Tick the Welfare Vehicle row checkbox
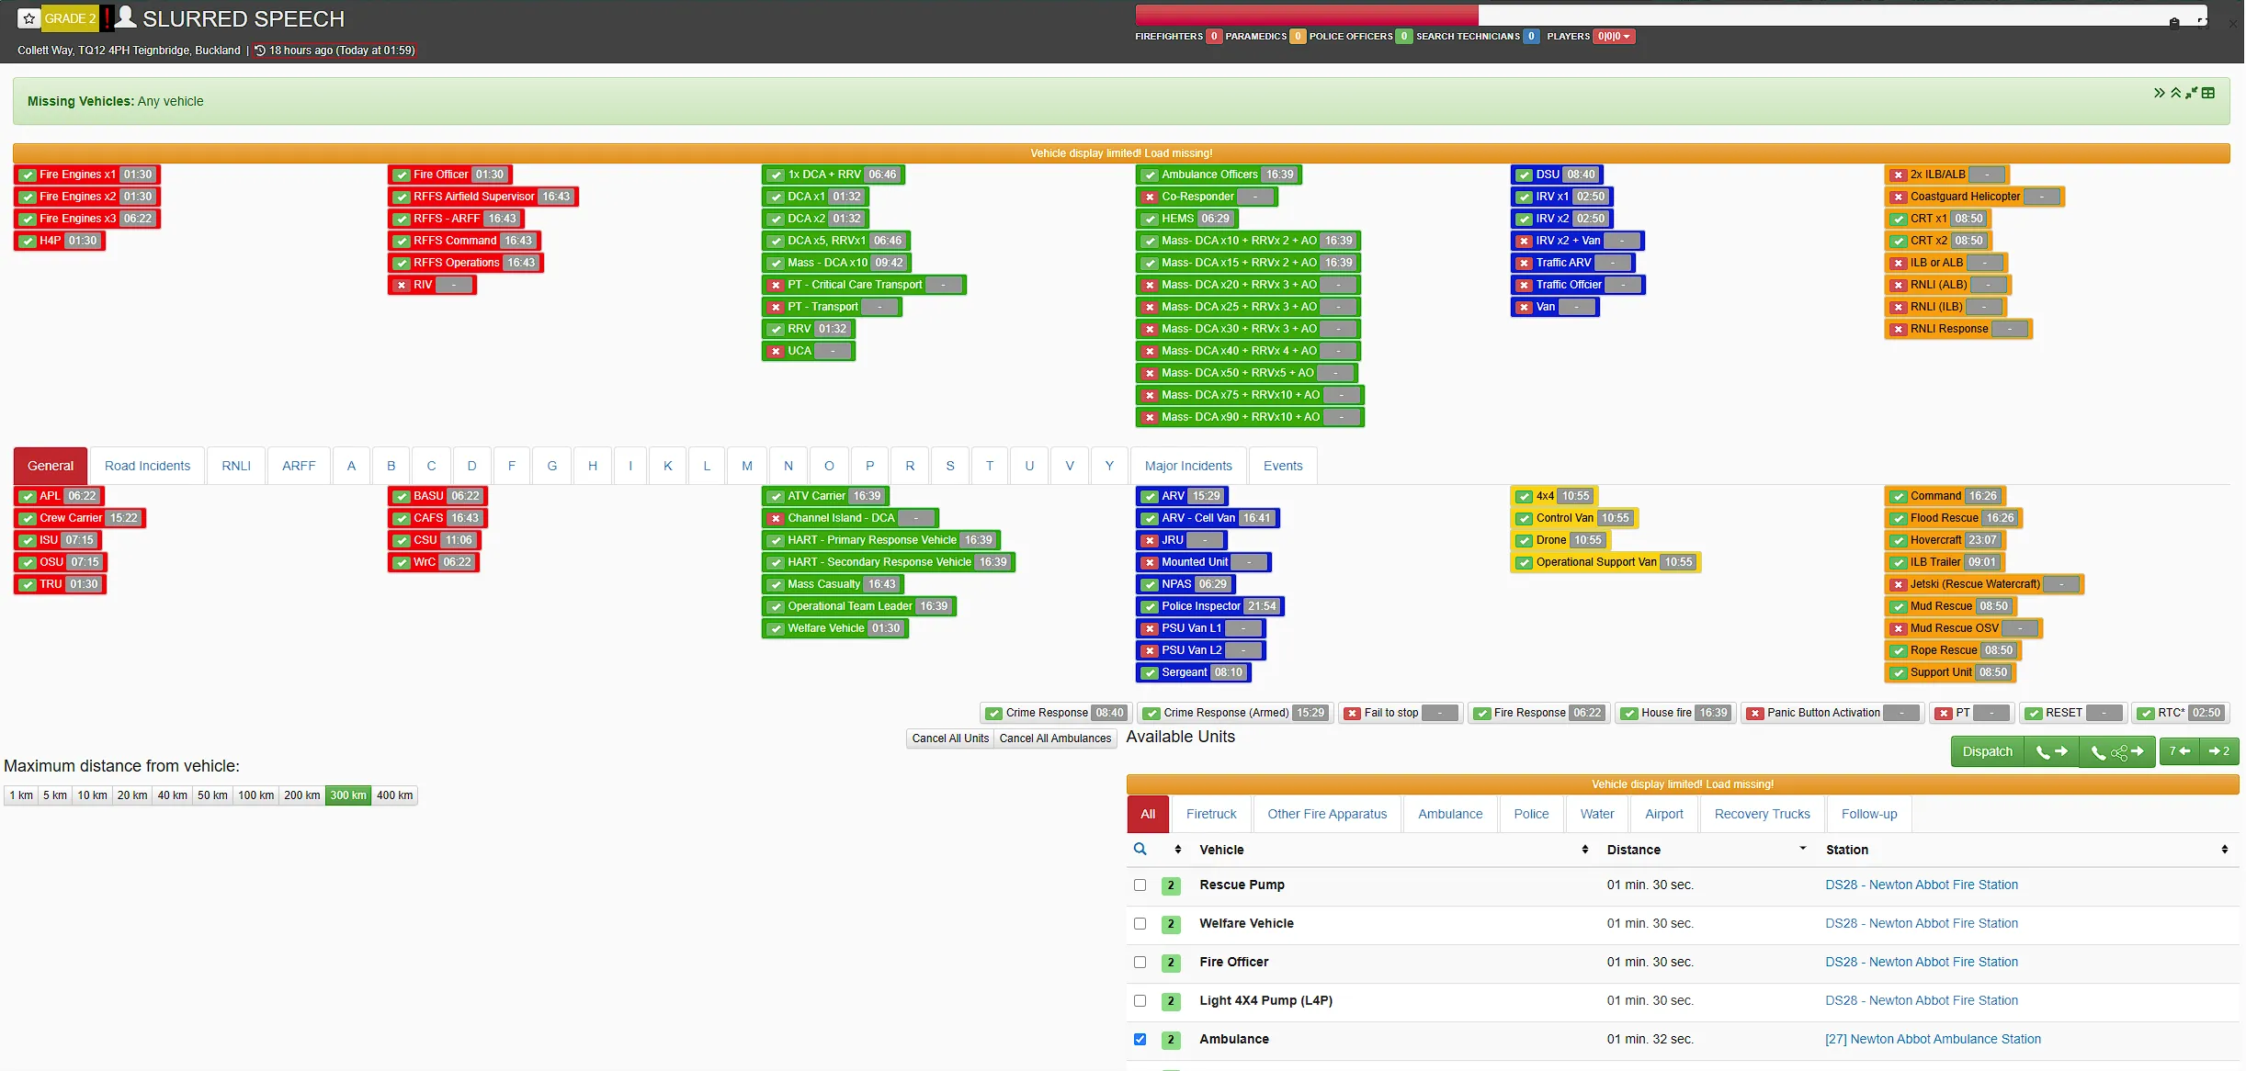 coord(1140,924)
